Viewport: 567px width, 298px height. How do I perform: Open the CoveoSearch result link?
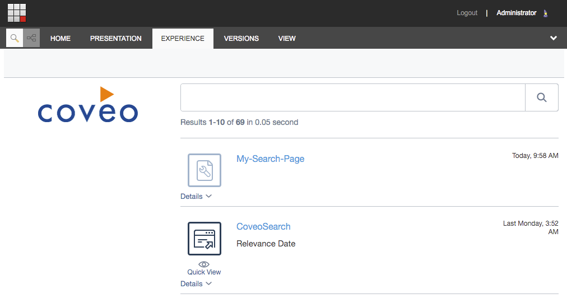263,227
